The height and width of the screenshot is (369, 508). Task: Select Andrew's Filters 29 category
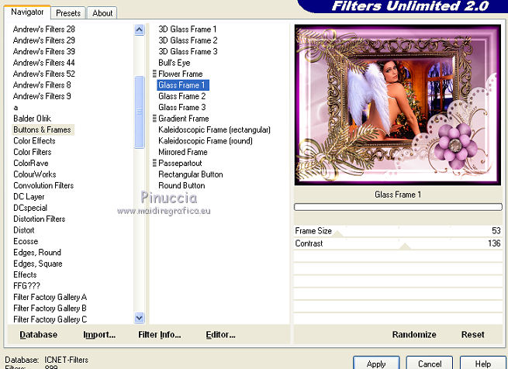point(44,40)
